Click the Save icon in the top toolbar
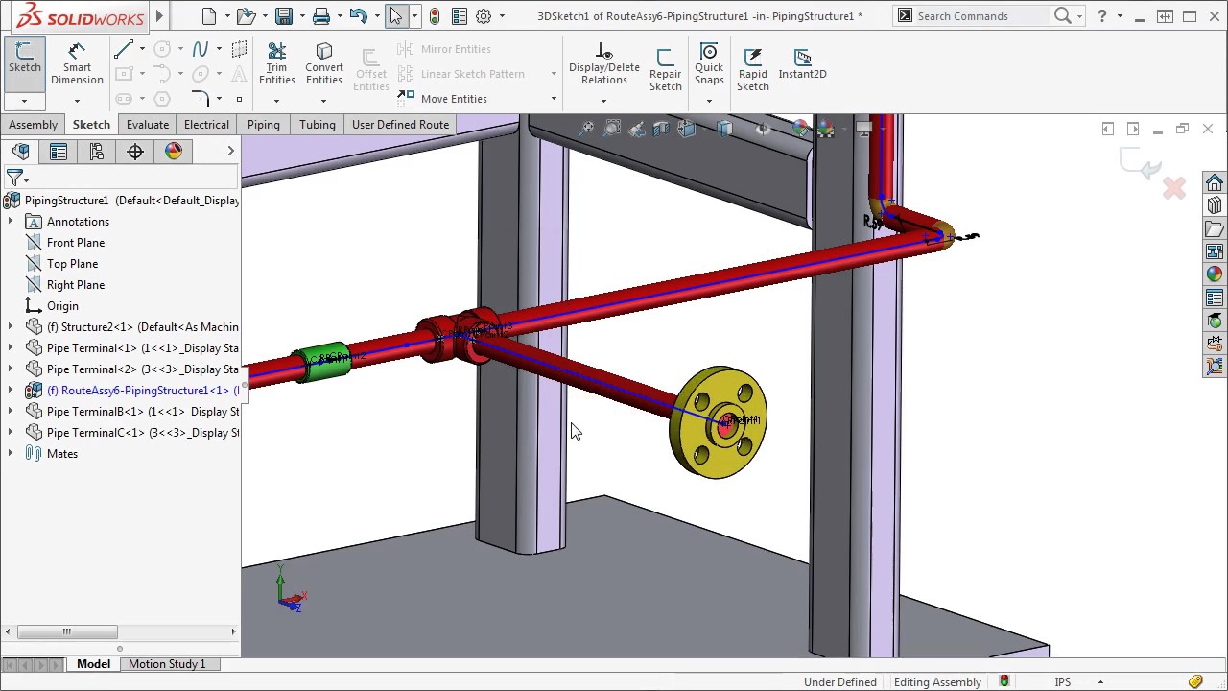The width and height of the screenshot is (1228, 691). click(284, 16)
